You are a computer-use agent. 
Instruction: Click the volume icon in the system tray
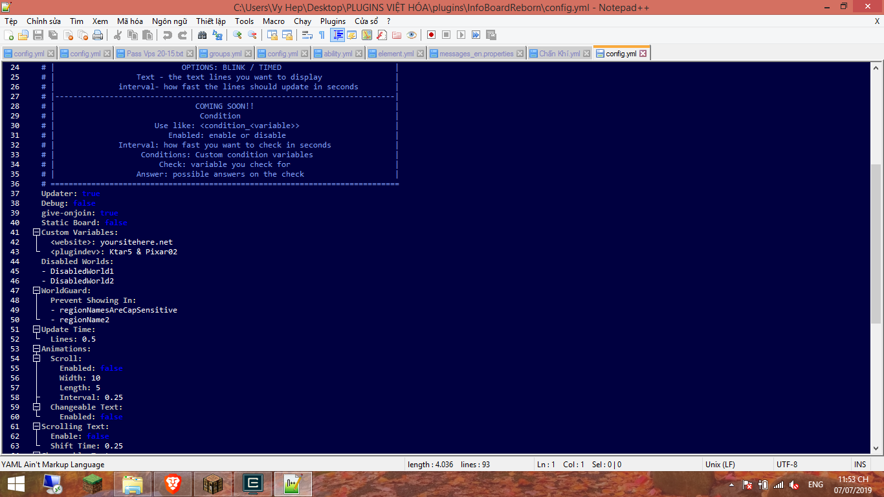793,485
